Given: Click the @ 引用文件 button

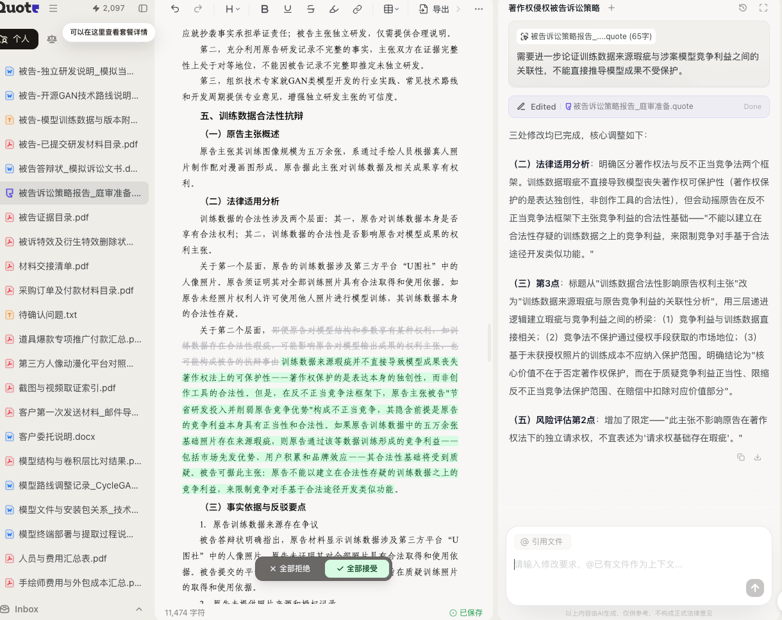Looking at the screenshot, I should [x=542, y=542].
